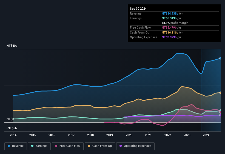225x154 pixels.
Task: Click the 2017 x-axis label
Action: click(71, 135)
